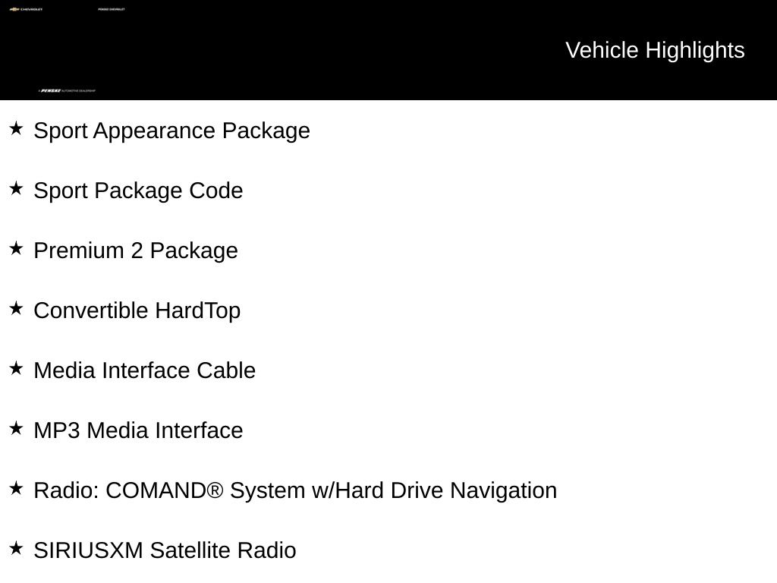Click the star beside Premium 2 Package

tap(16, 248)
